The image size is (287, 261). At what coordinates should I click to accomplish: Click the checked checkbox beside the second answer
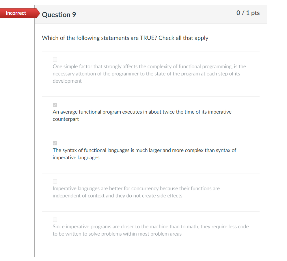(x=55, y=105)
